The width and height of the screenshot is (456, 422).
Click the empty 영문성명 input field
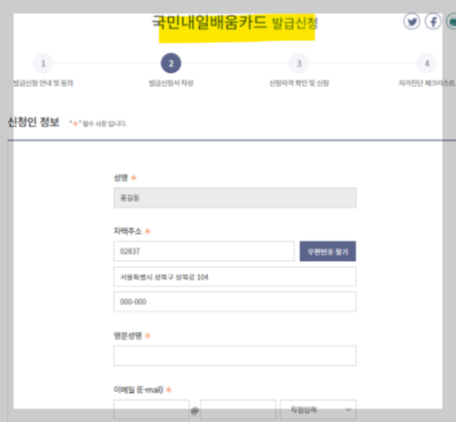point(235,355)
